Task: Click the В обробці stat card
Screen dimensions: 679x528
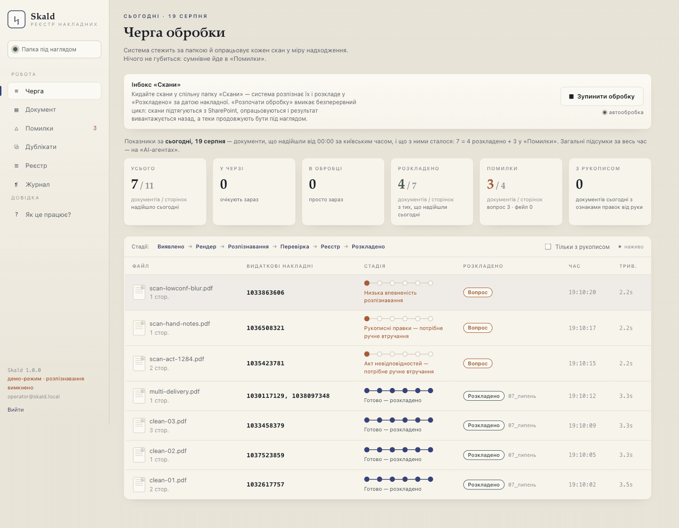Action: point(343,192)
